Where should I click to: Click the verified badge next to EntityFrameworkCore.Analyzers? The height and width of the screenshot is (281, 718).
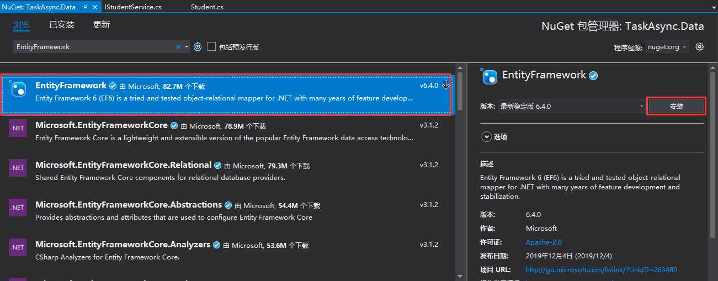[216, 245]
